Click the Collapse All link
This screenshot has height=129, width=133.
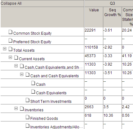tap(11, 3)
